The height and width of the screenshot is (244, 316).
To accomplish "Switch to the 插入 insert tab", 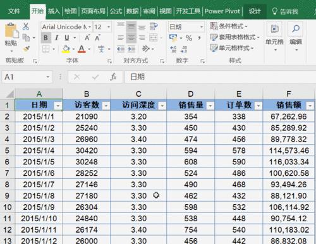I will click(x=54, y=11).
